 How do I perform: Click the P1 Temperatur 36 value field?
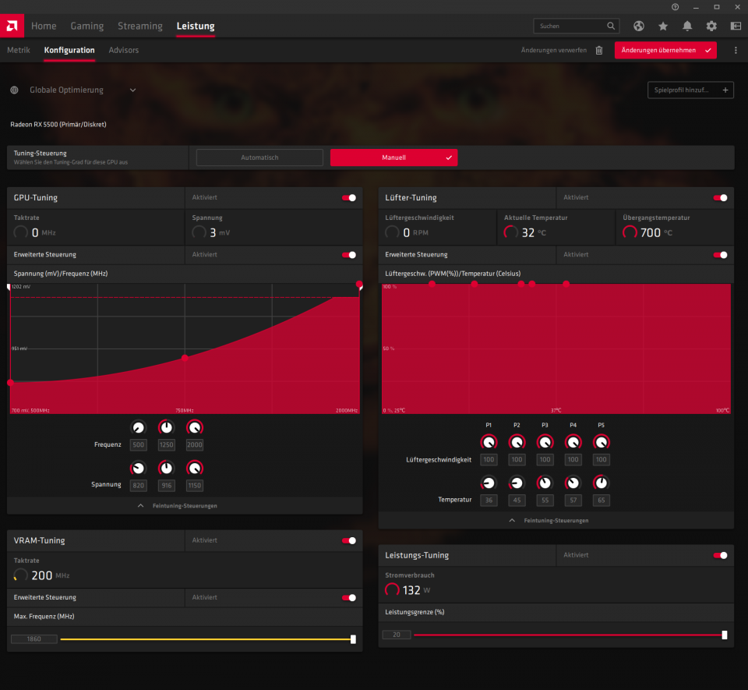[x=489, y=500]
